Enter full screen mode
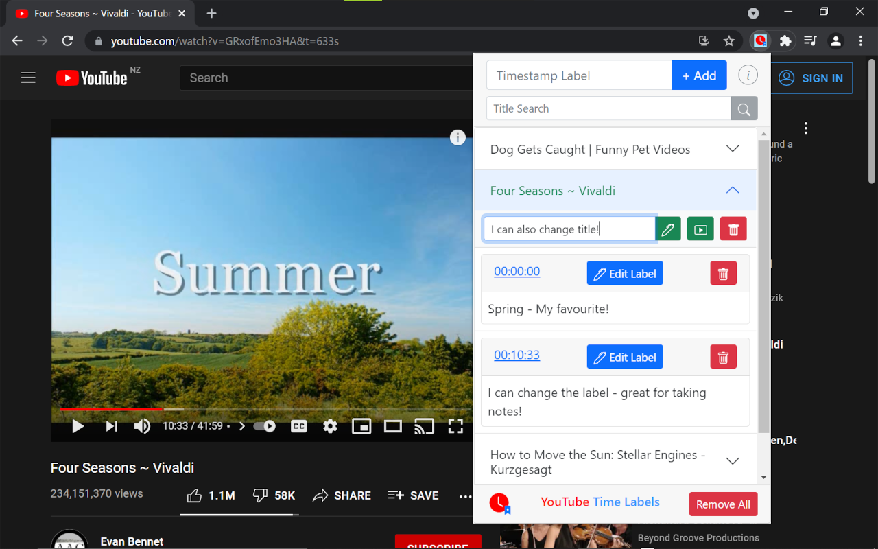 click(455, 427)
